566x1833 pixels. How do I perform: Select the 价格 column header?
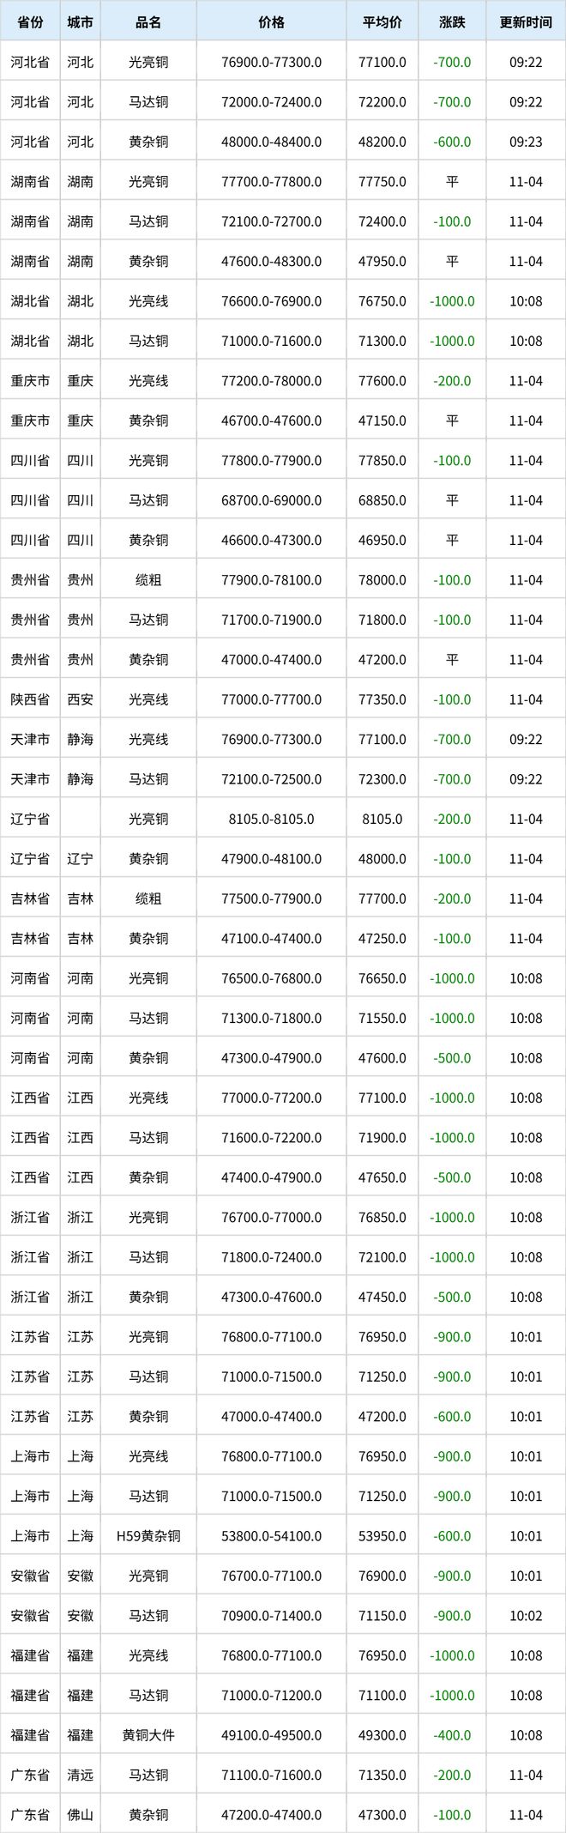(x=271, y=22)
